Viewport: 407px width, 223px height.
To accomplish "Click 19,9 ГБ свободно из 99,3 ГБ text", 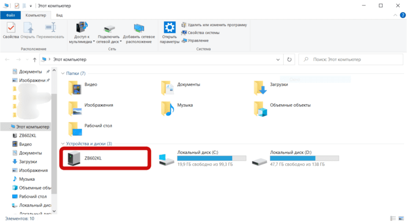I will point(205,164).
